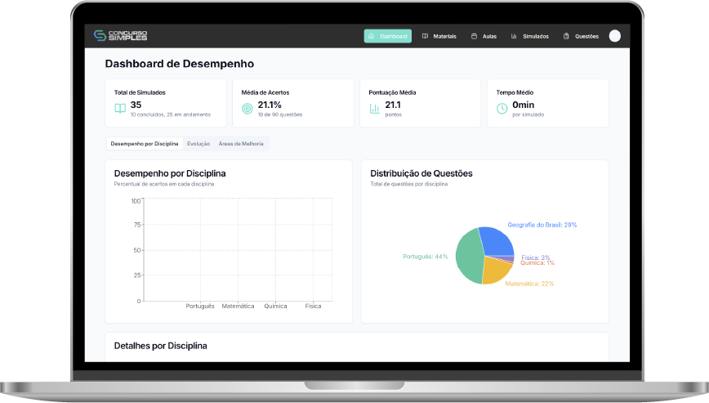Click the Português axis label in bar chart

200,307
